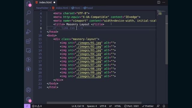Open the editor More Actions ellipsis
This screenshot has width=192, height=108.
tap(164, 2)
